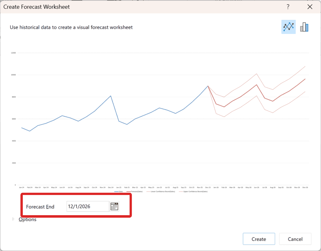
Task: Click the Lower Confidence Bound(Sales) legend entry
Action: (x=161, y=192)
